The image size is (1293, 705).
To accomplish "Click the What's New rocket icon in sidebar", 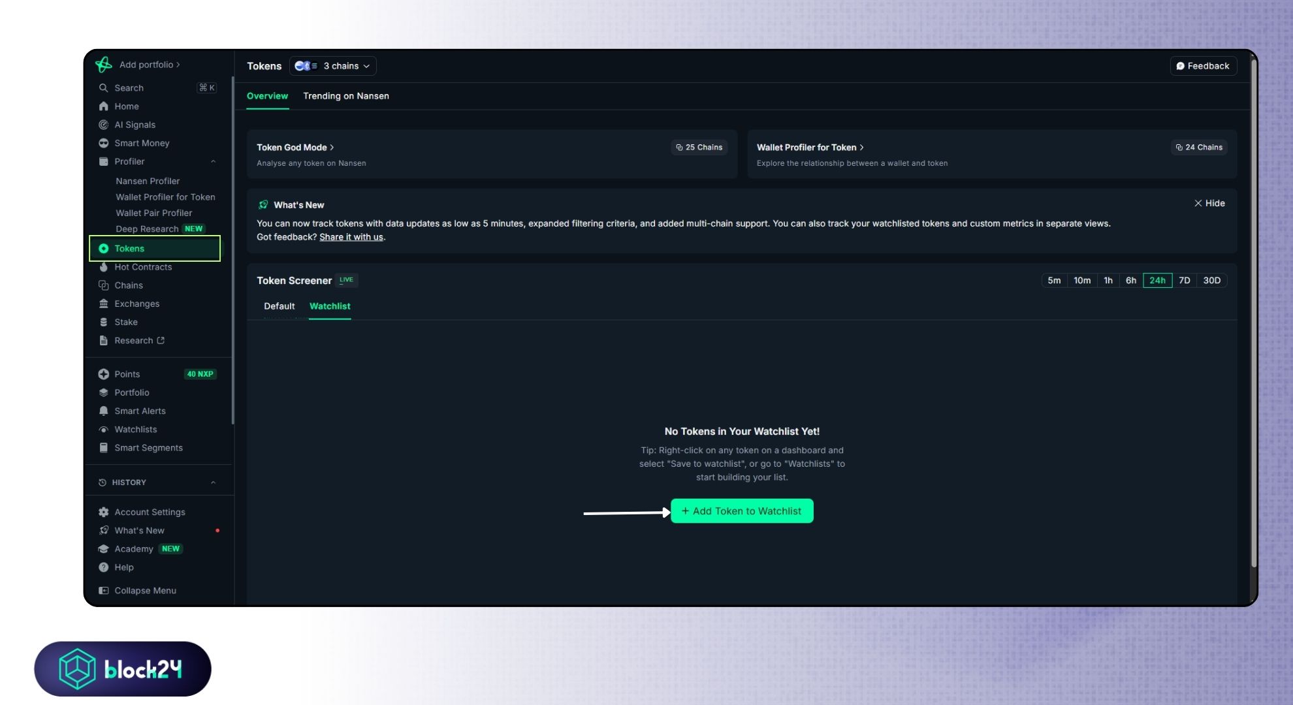I will [103, 530].
